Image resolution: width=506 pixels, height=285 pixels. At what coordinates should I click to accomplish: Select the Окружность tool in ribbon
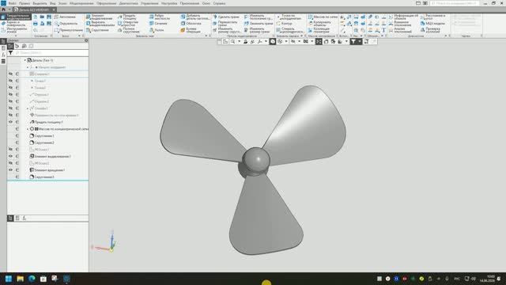click(66, 24)
